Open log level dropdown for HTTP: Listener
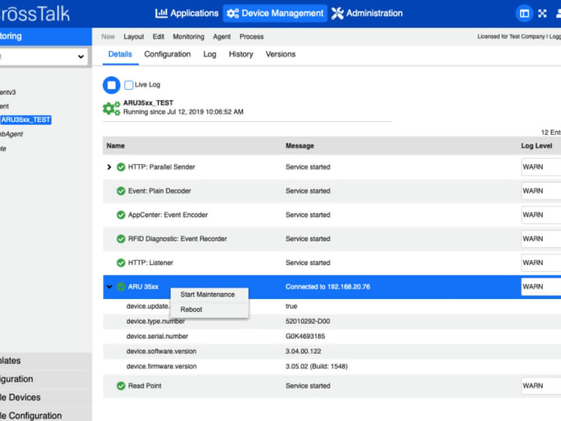 [x=541, y=263]
